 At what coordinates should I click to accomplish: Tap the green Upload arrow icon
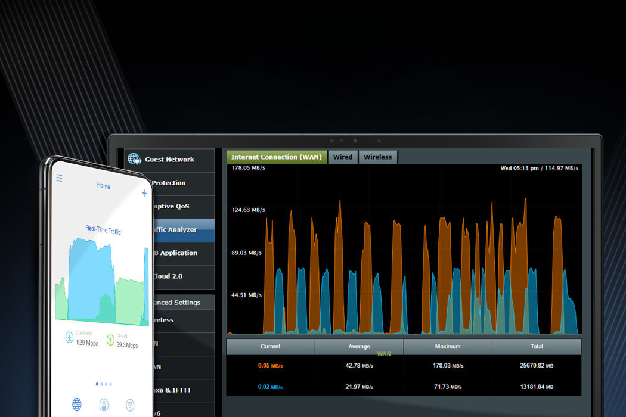[110, 340]
